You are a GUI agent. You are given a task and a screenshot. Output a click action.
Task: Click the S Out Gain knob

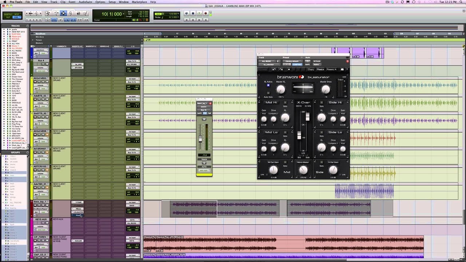click(333, 170)
